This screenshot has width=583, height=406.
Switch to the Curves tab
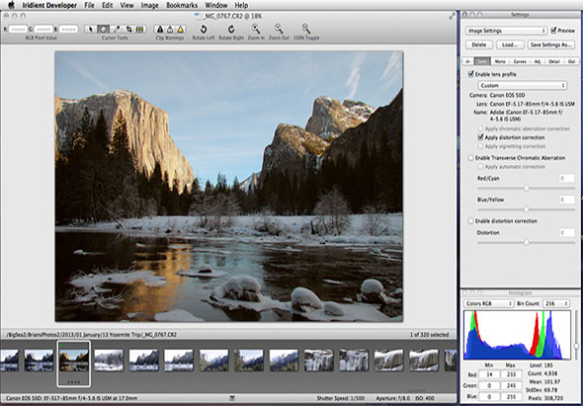pos(520,61)
